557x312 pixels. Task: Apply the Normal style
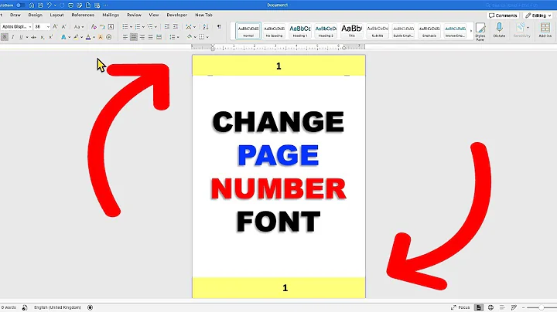click(248, 30)
